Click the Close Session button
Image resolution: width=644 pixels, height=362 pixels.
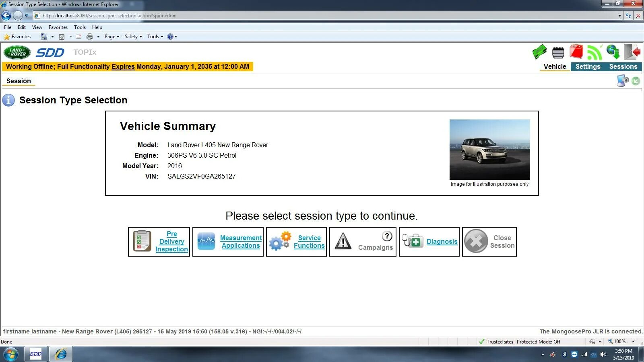click(x=489, y=242)
